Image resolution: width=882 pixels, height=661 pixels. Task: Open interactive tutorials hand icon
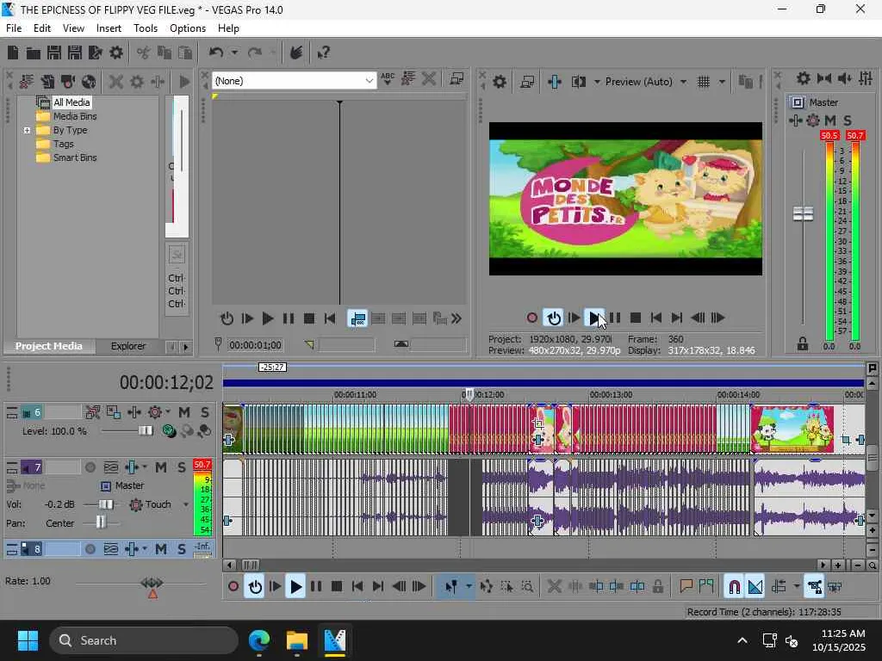click(x=296, y=53)
